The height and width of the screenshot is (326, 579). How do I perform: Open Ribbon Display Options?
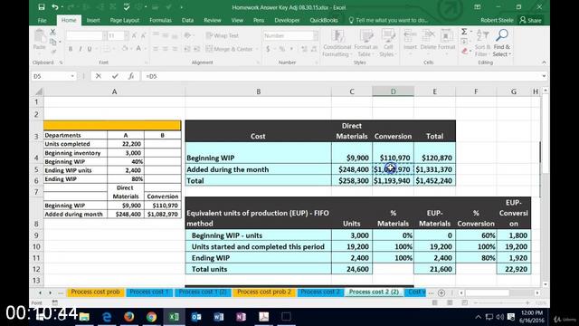[x=478, y=7]
